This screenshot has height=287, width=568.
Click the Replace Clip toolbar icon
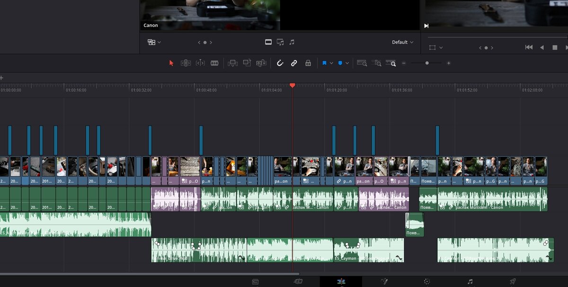(261, 63)
